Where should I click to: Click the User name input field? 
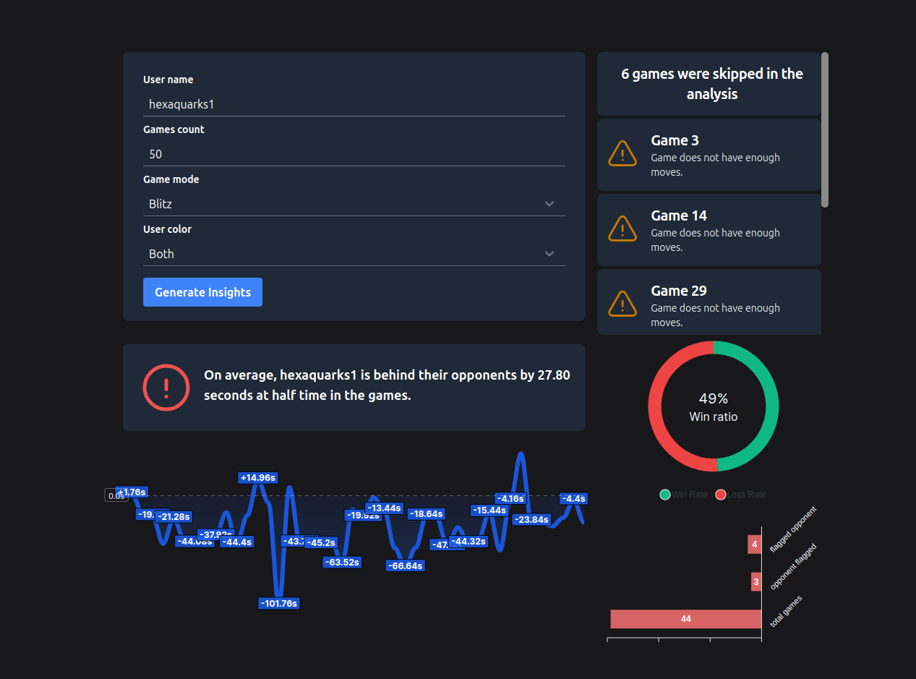[353, 104]
